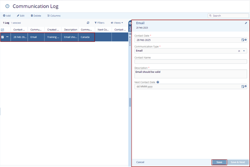Image resolution: width=250 pixels, height=167 pixels.
Task: Click the Next Contact Date help icon
Action: tap(158, 82)
